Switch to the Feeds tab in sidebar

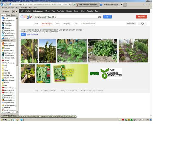click(x=8, y=15)
